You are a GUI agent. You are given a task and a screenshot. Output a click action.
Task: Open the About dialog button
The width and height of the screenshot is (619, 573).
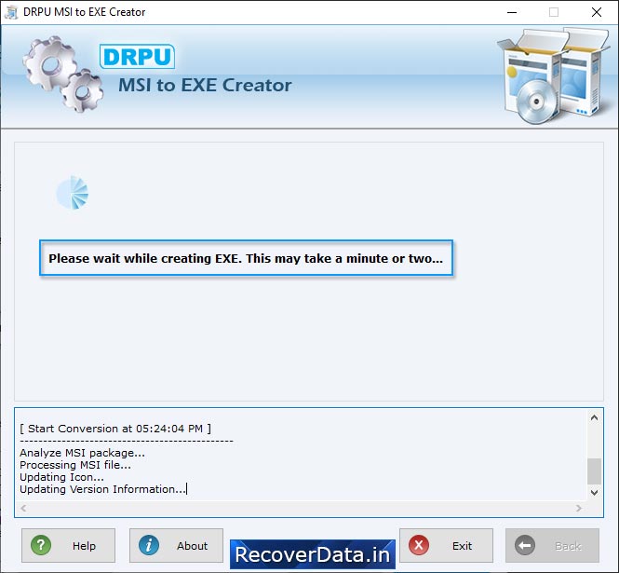pos(176,545)
